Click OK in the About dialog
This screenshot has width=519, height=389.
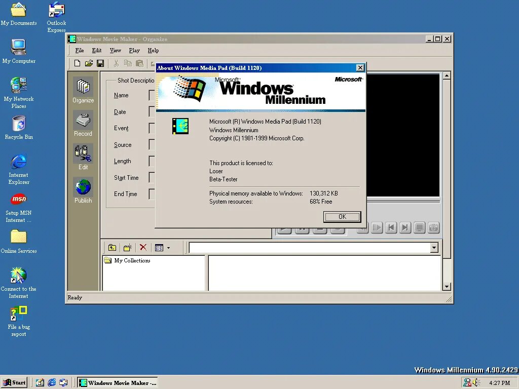[x=342, y=217]
